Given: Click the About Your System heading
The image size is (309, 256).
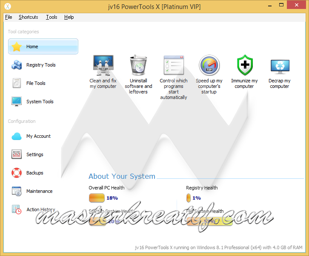Looking at the screenshot, I should (122, 176).
